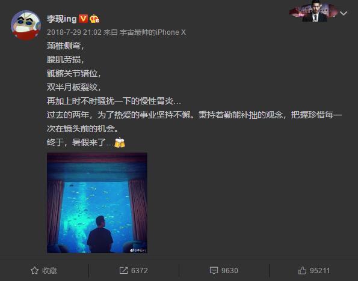358x281 pixels.
Task: Click the post text line 终于，暑假来了
Action: (x=80, y=143)
